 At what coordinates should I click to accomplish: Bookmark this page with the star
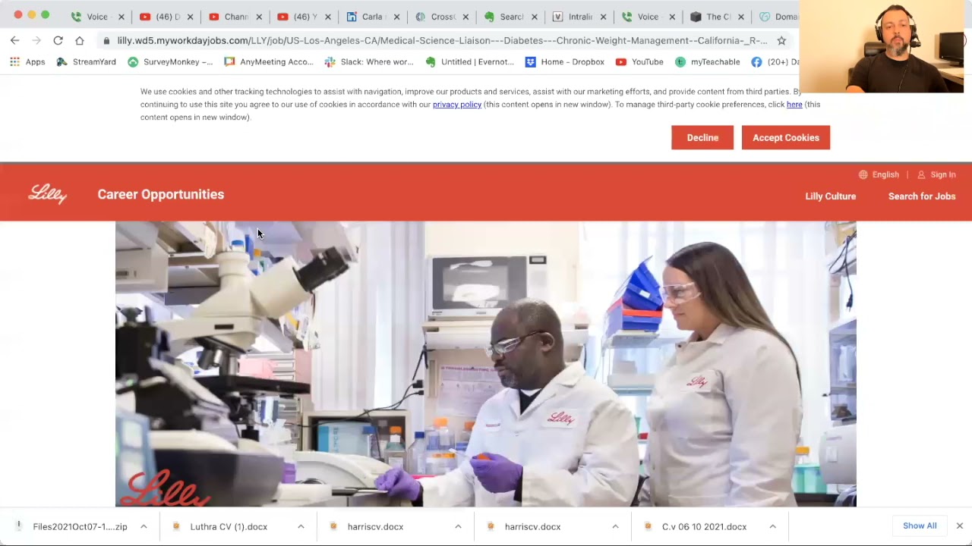pyautogui.click(x=781, y=40)
